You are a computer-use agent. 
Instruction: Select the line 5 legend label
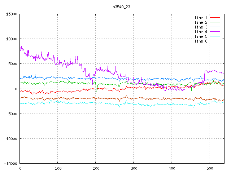click(201, 36)
